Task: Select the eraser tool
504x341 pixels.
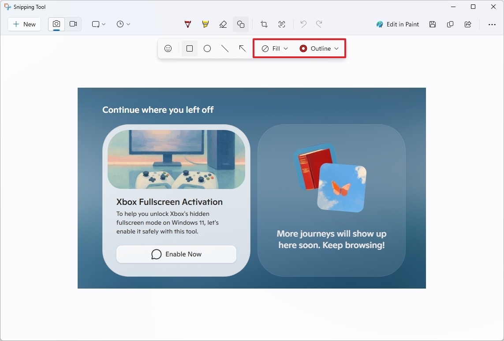Action: (x=223, y=24)
